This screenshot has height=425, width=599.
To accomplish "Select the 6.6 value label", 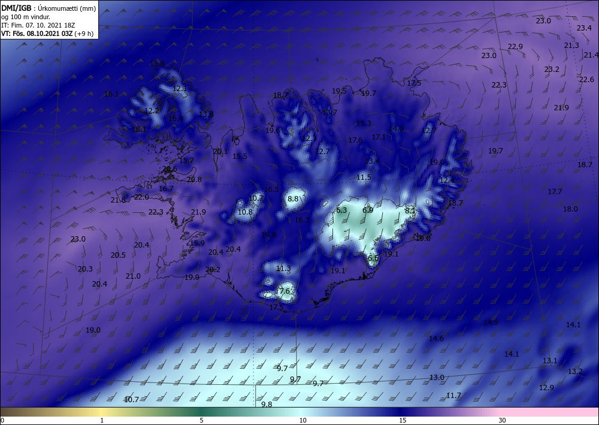I will click(x=373, y=258).
